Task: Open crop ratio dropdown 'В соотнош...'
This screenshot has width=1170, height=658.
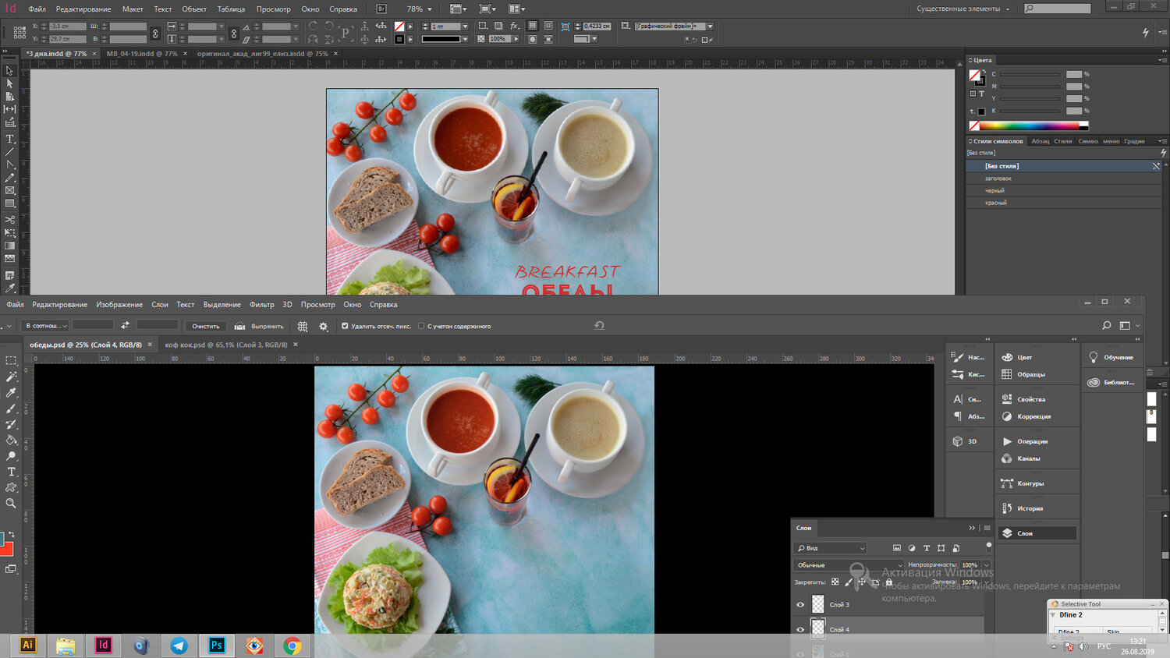Action: [46, 326]
